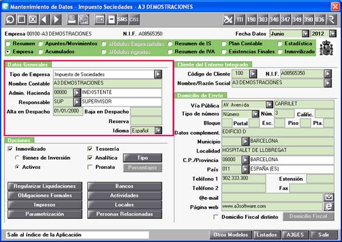Expand the Tipo de Empresa dropdown
Viewport: 342px width, 242px height.
(158, 74)
